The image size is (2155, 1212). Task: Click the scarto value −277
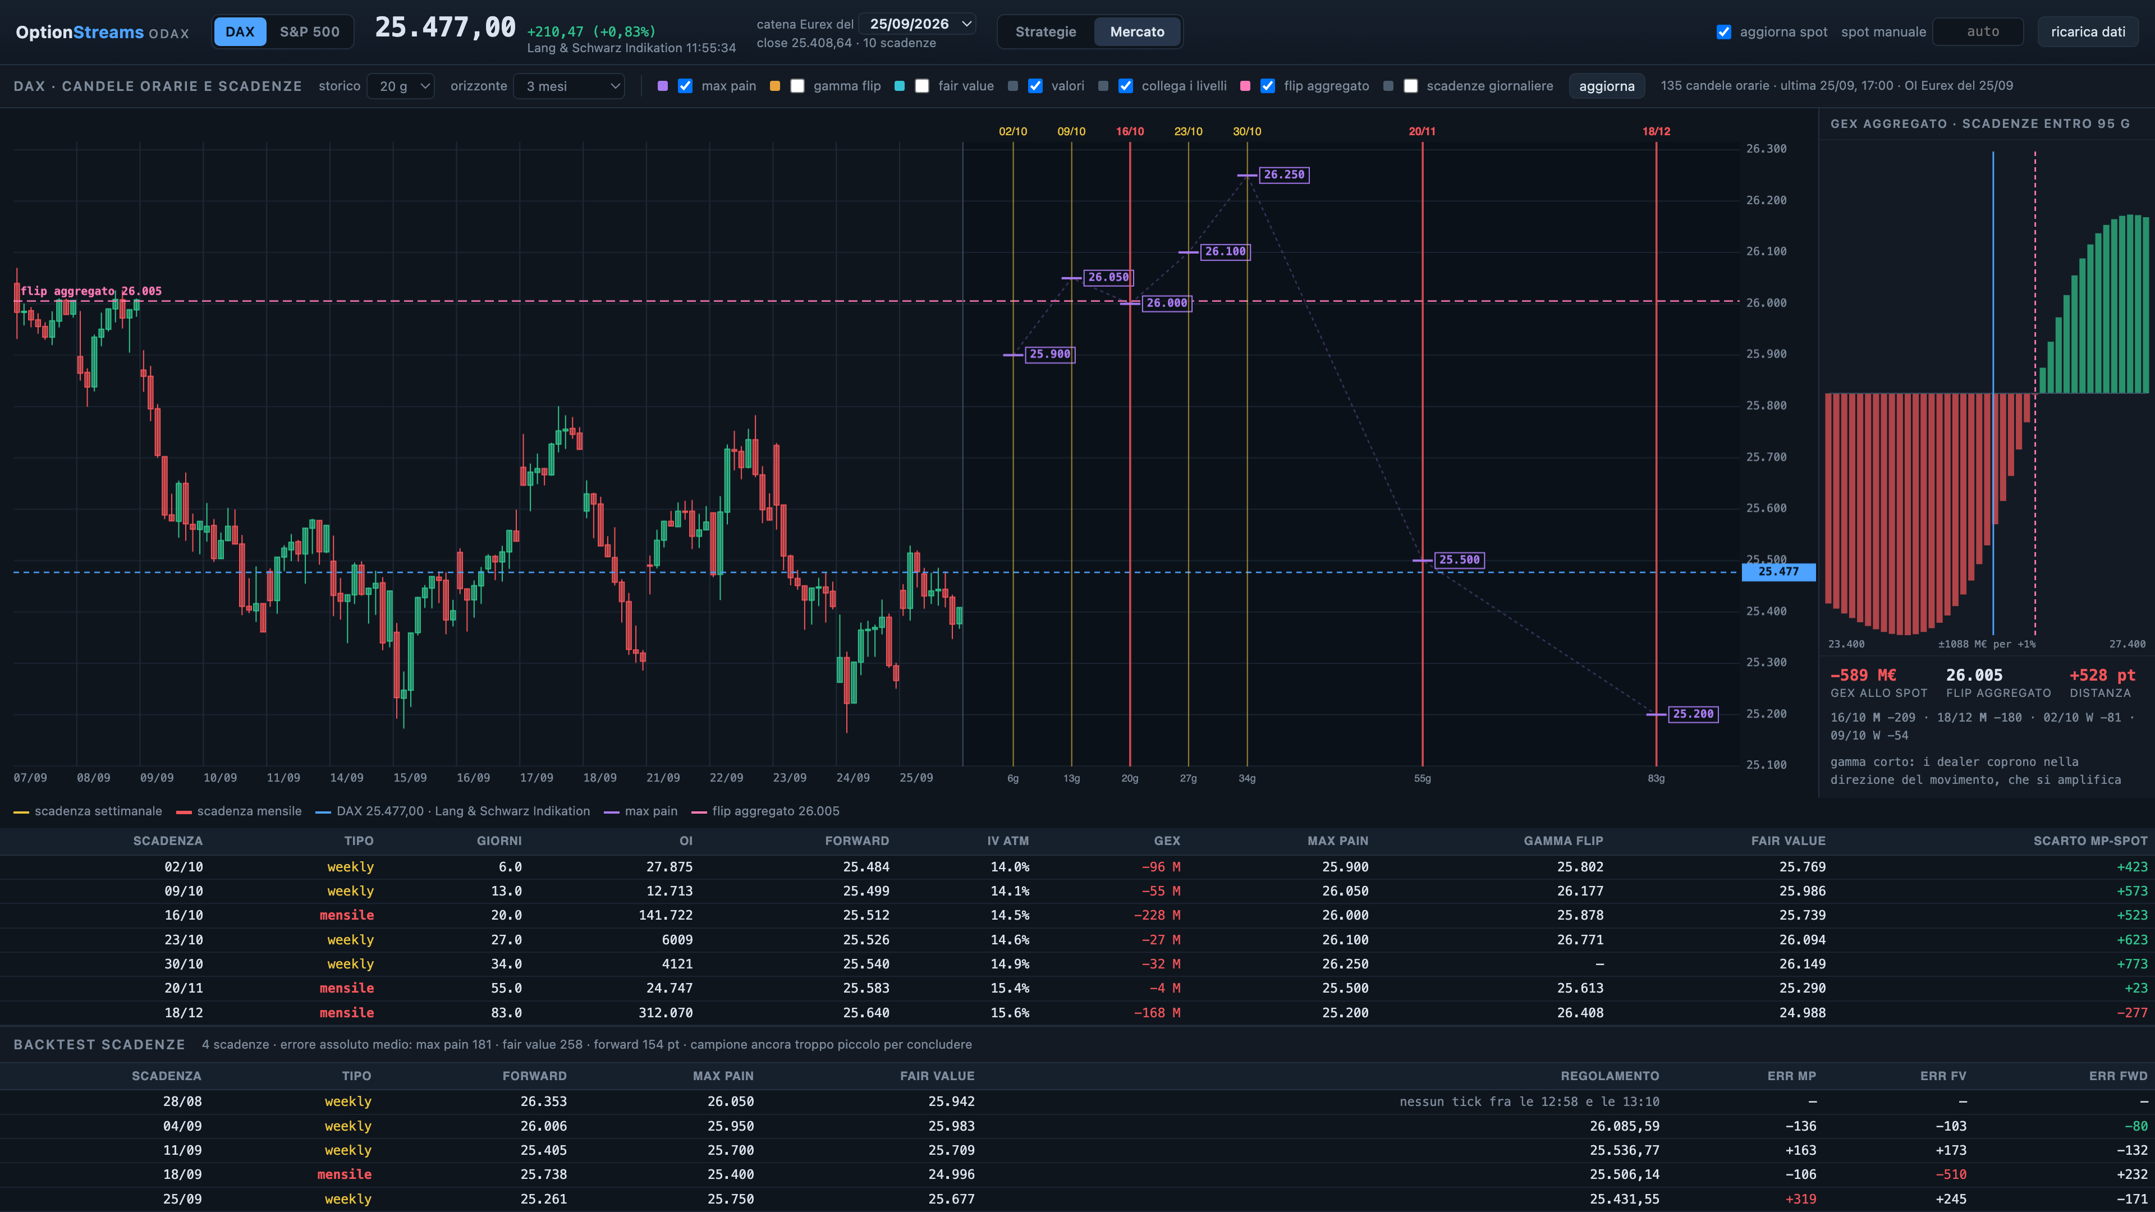coord(2131,1013)
